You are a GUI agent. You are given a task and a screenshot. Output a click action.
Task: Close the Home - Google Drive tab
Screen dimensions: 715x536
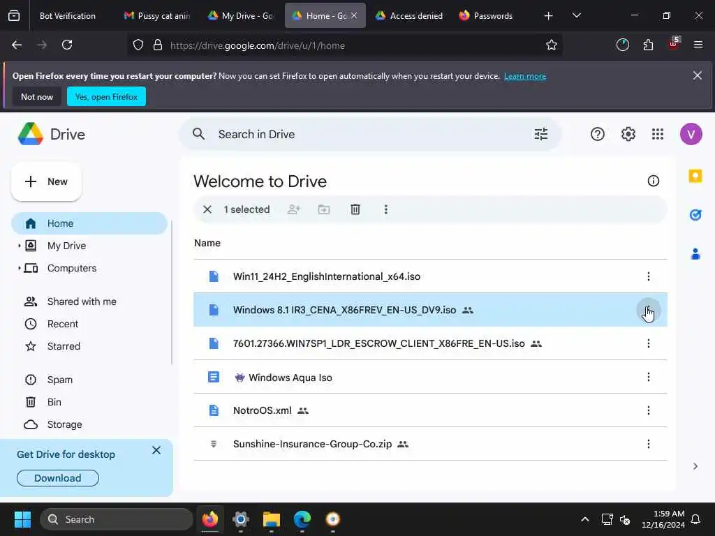pyautogui.click(x=354, y=15)
